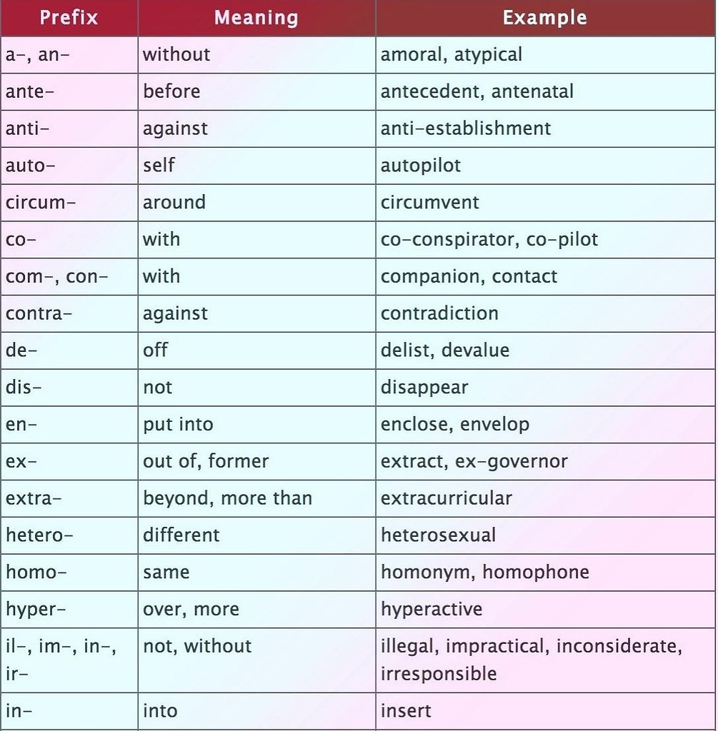Select the example 'co-conspirator, co-pilot'
Screen dimensions: 718x731
coord(489,239)
